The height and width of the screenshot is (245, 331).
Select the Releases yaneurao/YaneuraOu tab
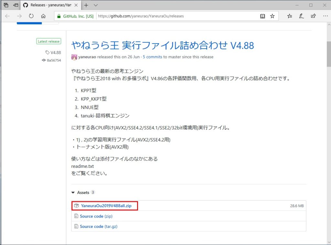pos(51,5)
